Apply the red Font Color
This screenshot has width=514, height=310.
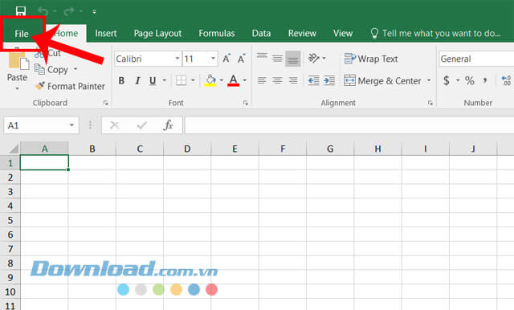tap(233, 80)
